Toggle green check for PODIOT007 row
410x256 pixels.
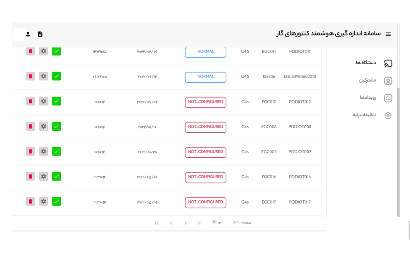tap(57, 151)
